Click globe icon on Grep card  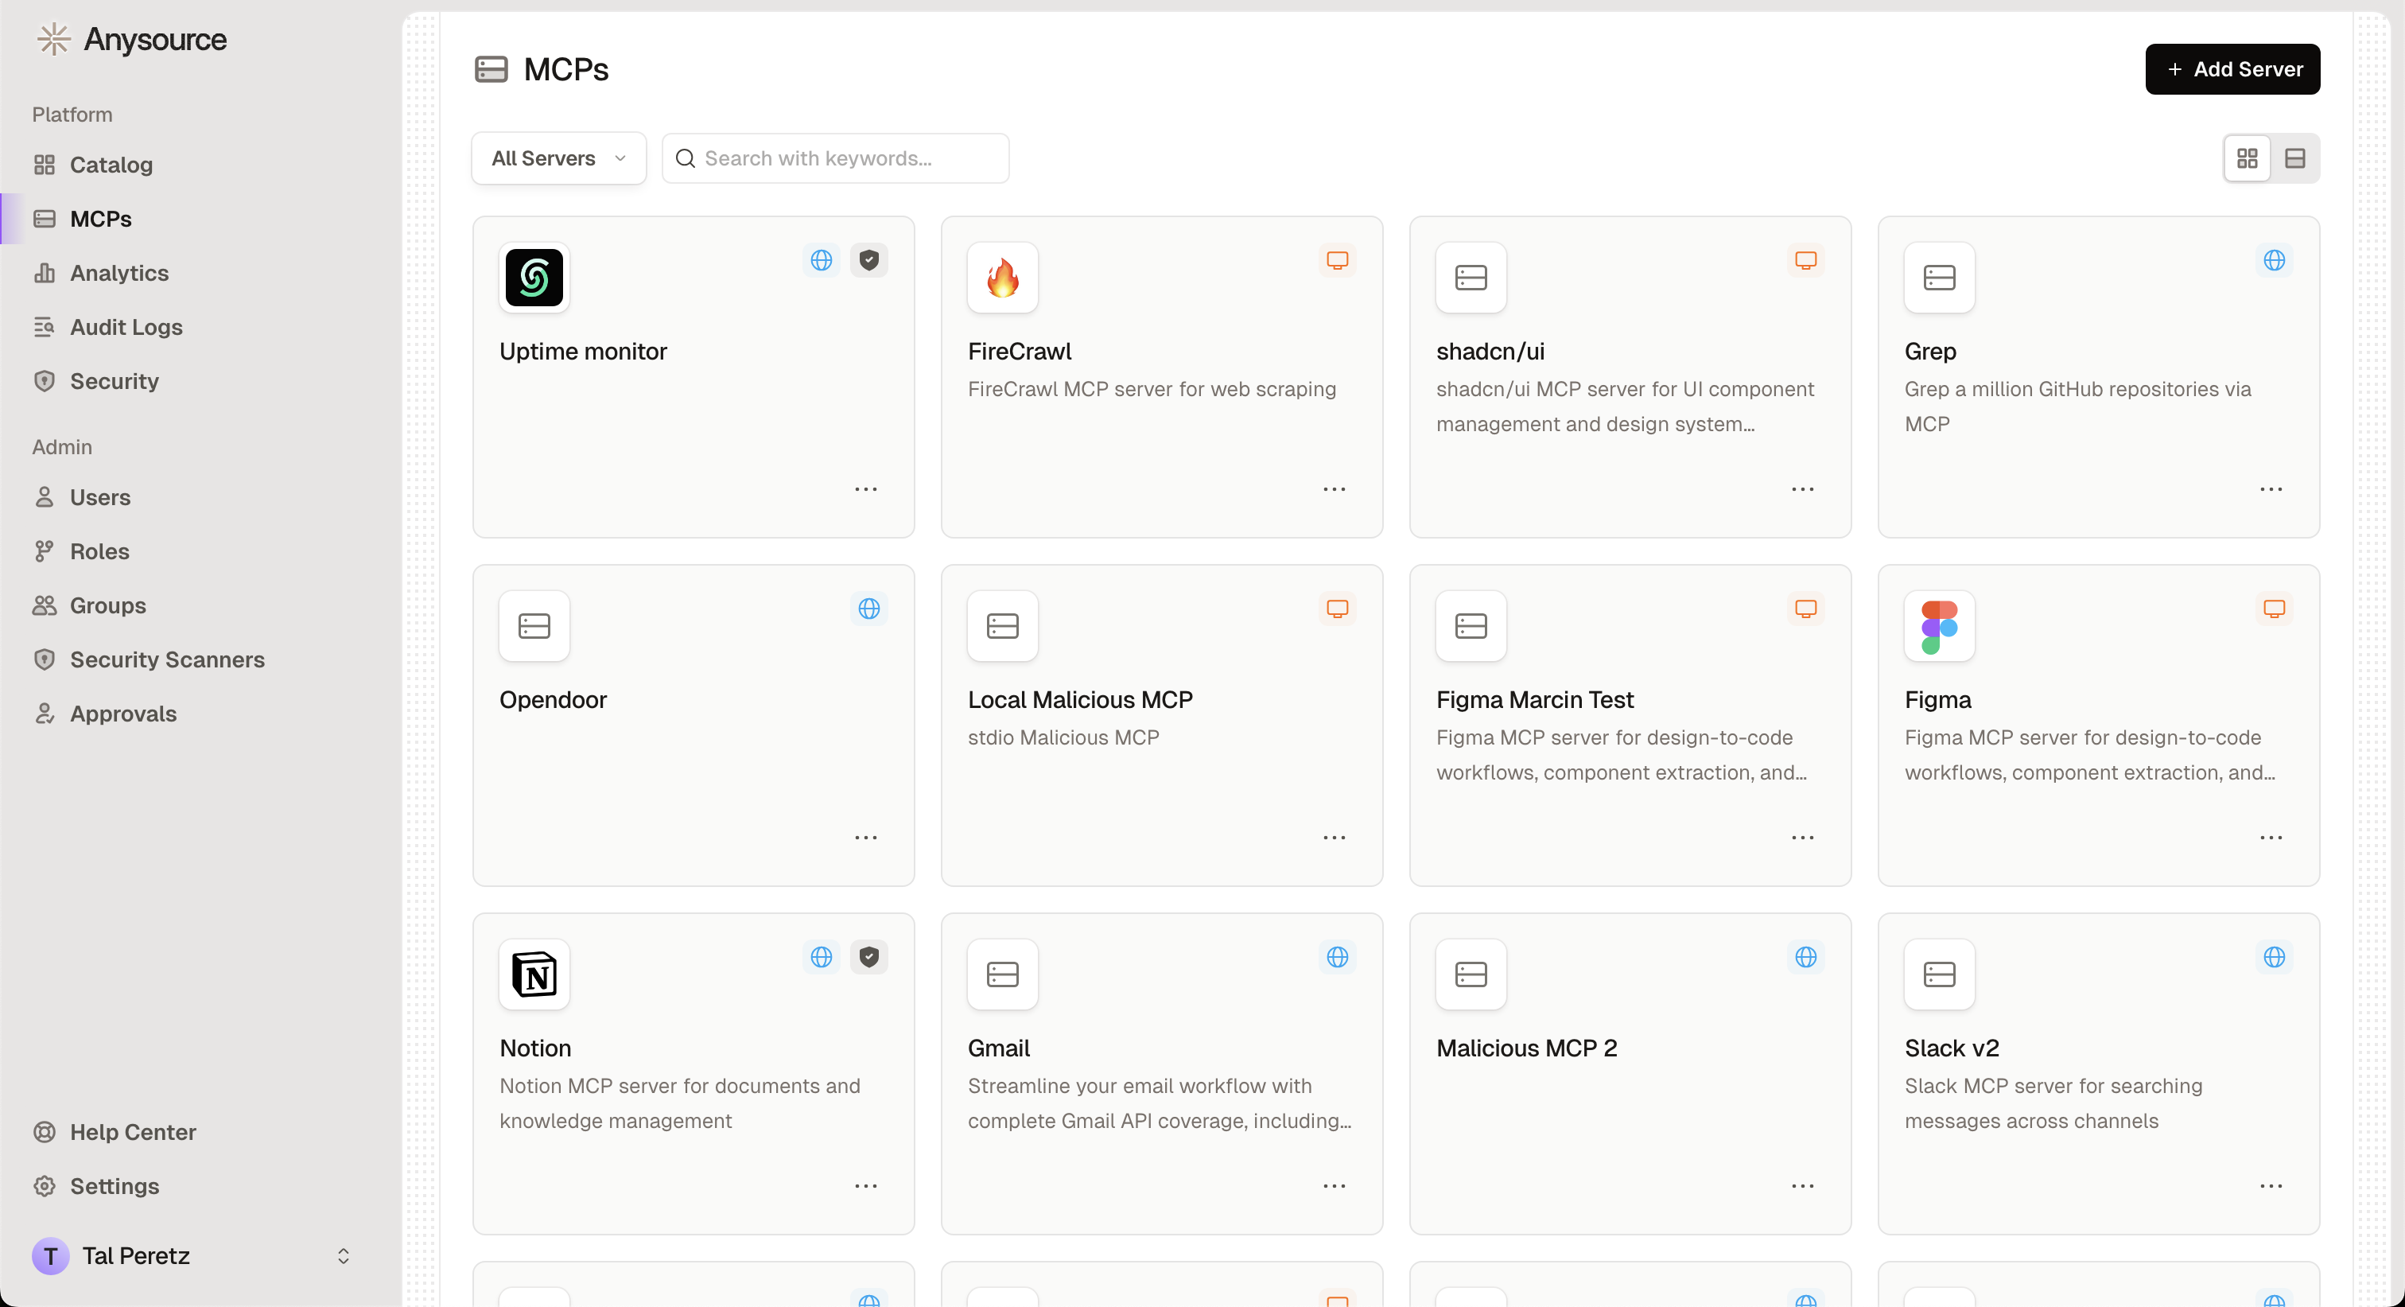pos(2275,260)
